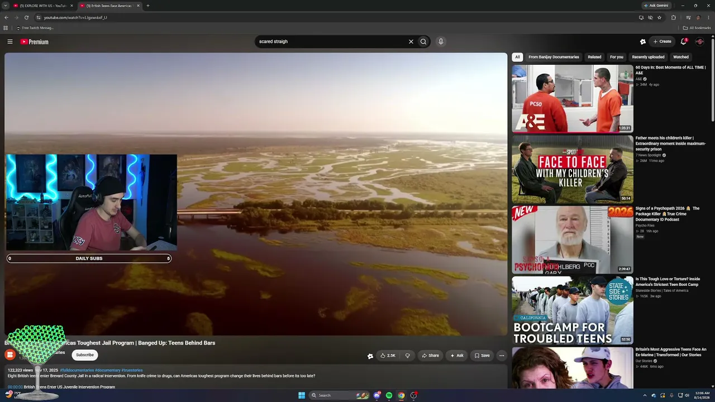Switch to the 'EXPLORE WITH US' browser tab
The height and width of the screenshot is (402, 715).
point(42,6)
